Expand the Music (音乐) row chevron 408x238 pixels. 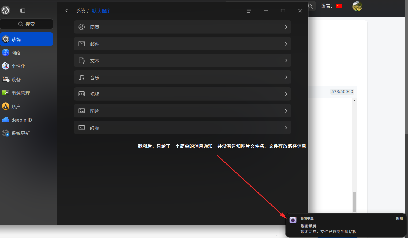pos(286,77)
